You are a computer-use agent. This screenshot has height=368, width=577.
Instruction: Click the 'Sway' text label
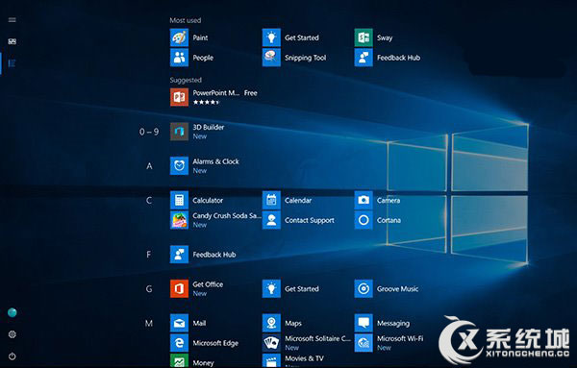pyautogui.click(x=385, y=37)
